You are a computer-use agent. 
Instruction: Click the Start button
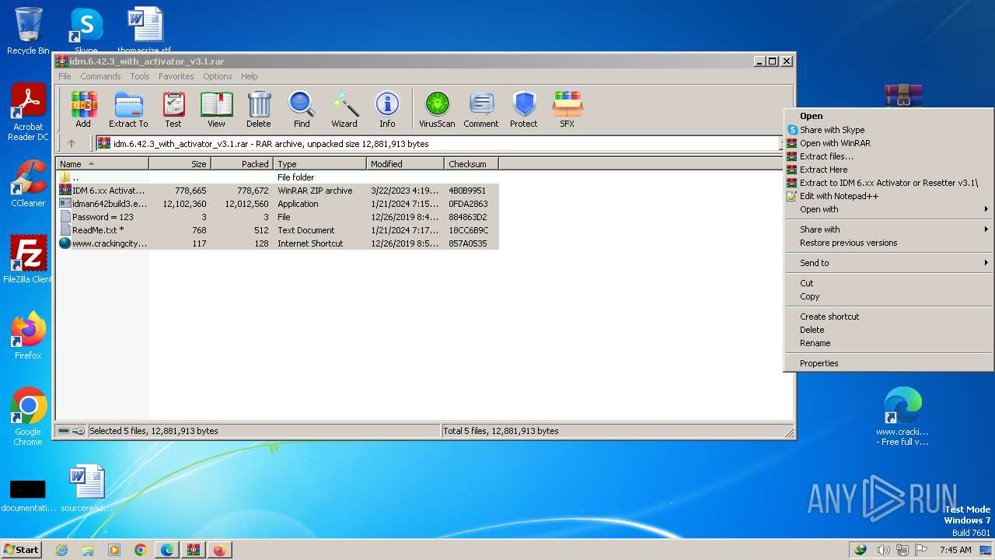pyautogui.click(x=21, y=550)
